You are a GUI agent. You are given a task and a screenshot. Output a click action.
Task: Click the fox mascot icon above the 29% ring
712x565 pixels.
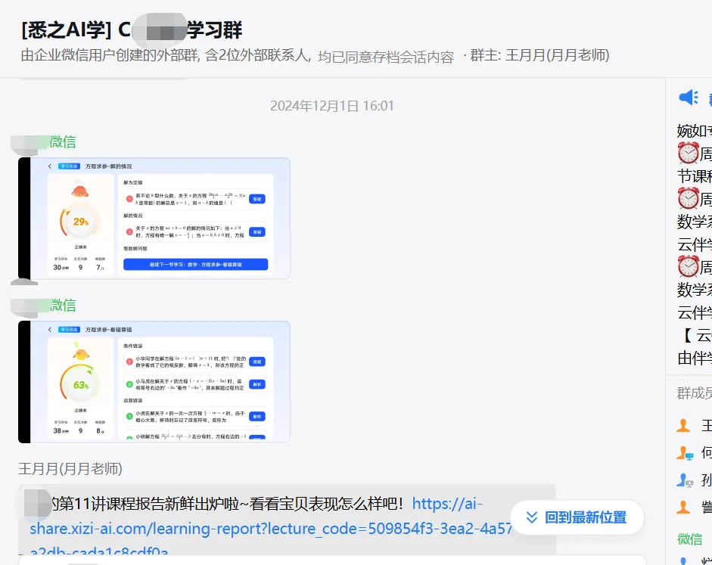click(x=79, y=190)
